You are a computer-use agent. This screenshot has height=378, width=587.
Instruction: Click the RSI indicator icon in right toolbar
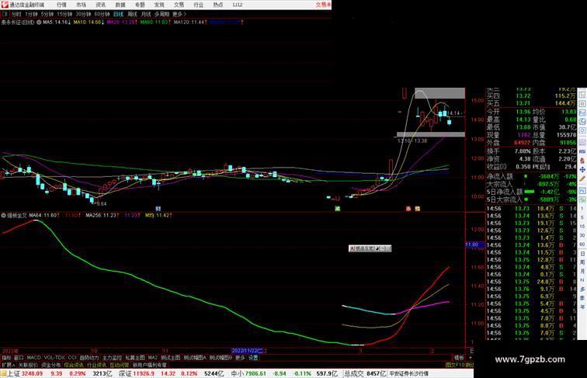point(582,151)
